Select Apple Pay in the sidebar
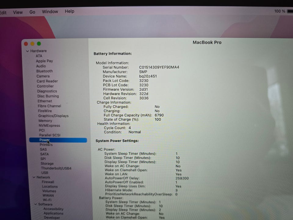This screenshot has height=220, width=293. 45,61
